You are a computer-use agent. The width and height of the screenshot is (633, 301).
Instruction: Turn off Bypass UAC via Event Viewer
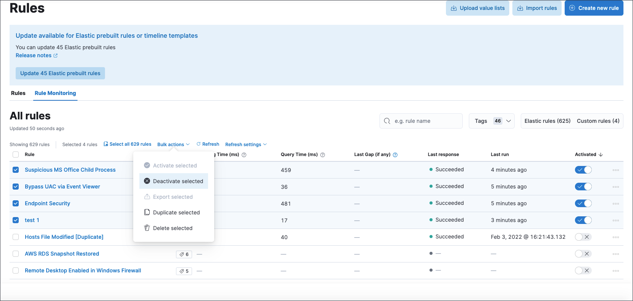(x=583, y=187)
